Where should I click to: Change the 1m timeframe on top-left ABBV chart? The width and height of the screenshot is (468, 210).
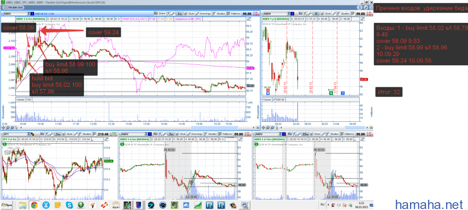179,14
